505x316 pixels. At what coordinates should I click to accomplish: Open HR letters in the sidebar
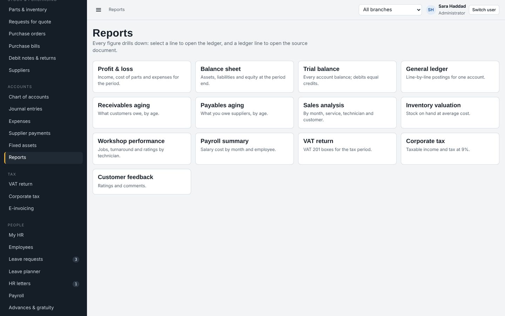pyautogui.click(x=43, y=284)
